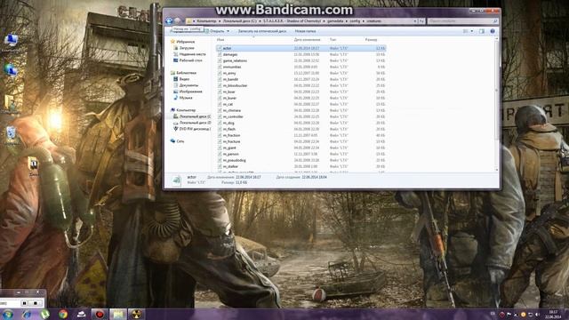Open the Windows Start menu orb
The height and width of the screenshot is (320, 569).
(8, 314)
